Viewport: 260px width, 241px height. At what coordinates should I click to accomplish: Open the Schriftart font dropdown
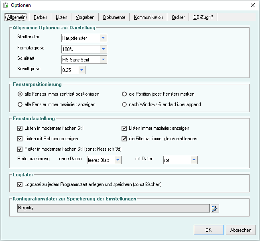(x=103, y=60)
